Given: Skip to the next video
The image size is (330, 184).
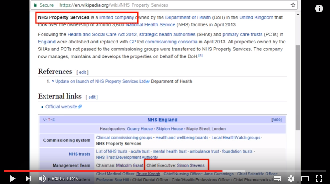Looking at the screenshot, I should coord(29,179).
